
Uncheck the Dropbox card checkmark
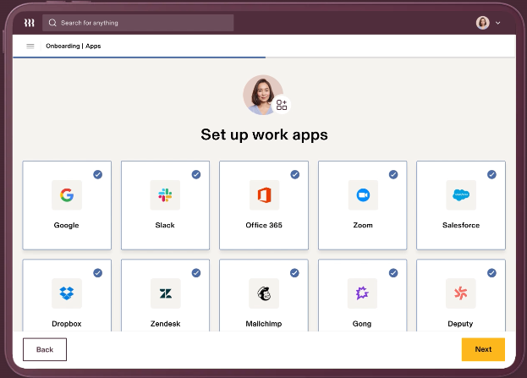point(98,273)
